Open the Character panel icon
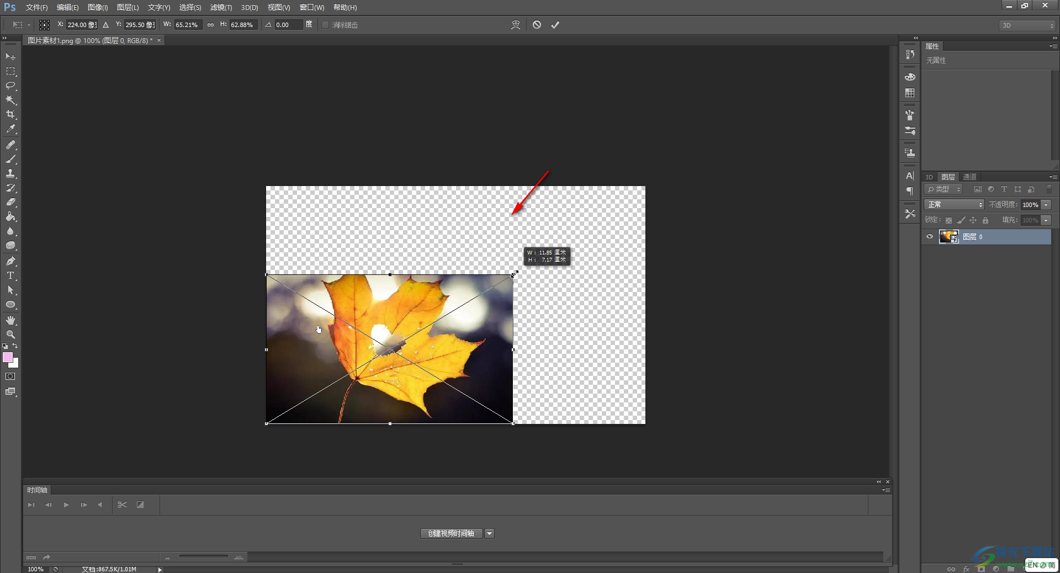1060x573 pixels. pyautogui.click(x=910, y=176)
